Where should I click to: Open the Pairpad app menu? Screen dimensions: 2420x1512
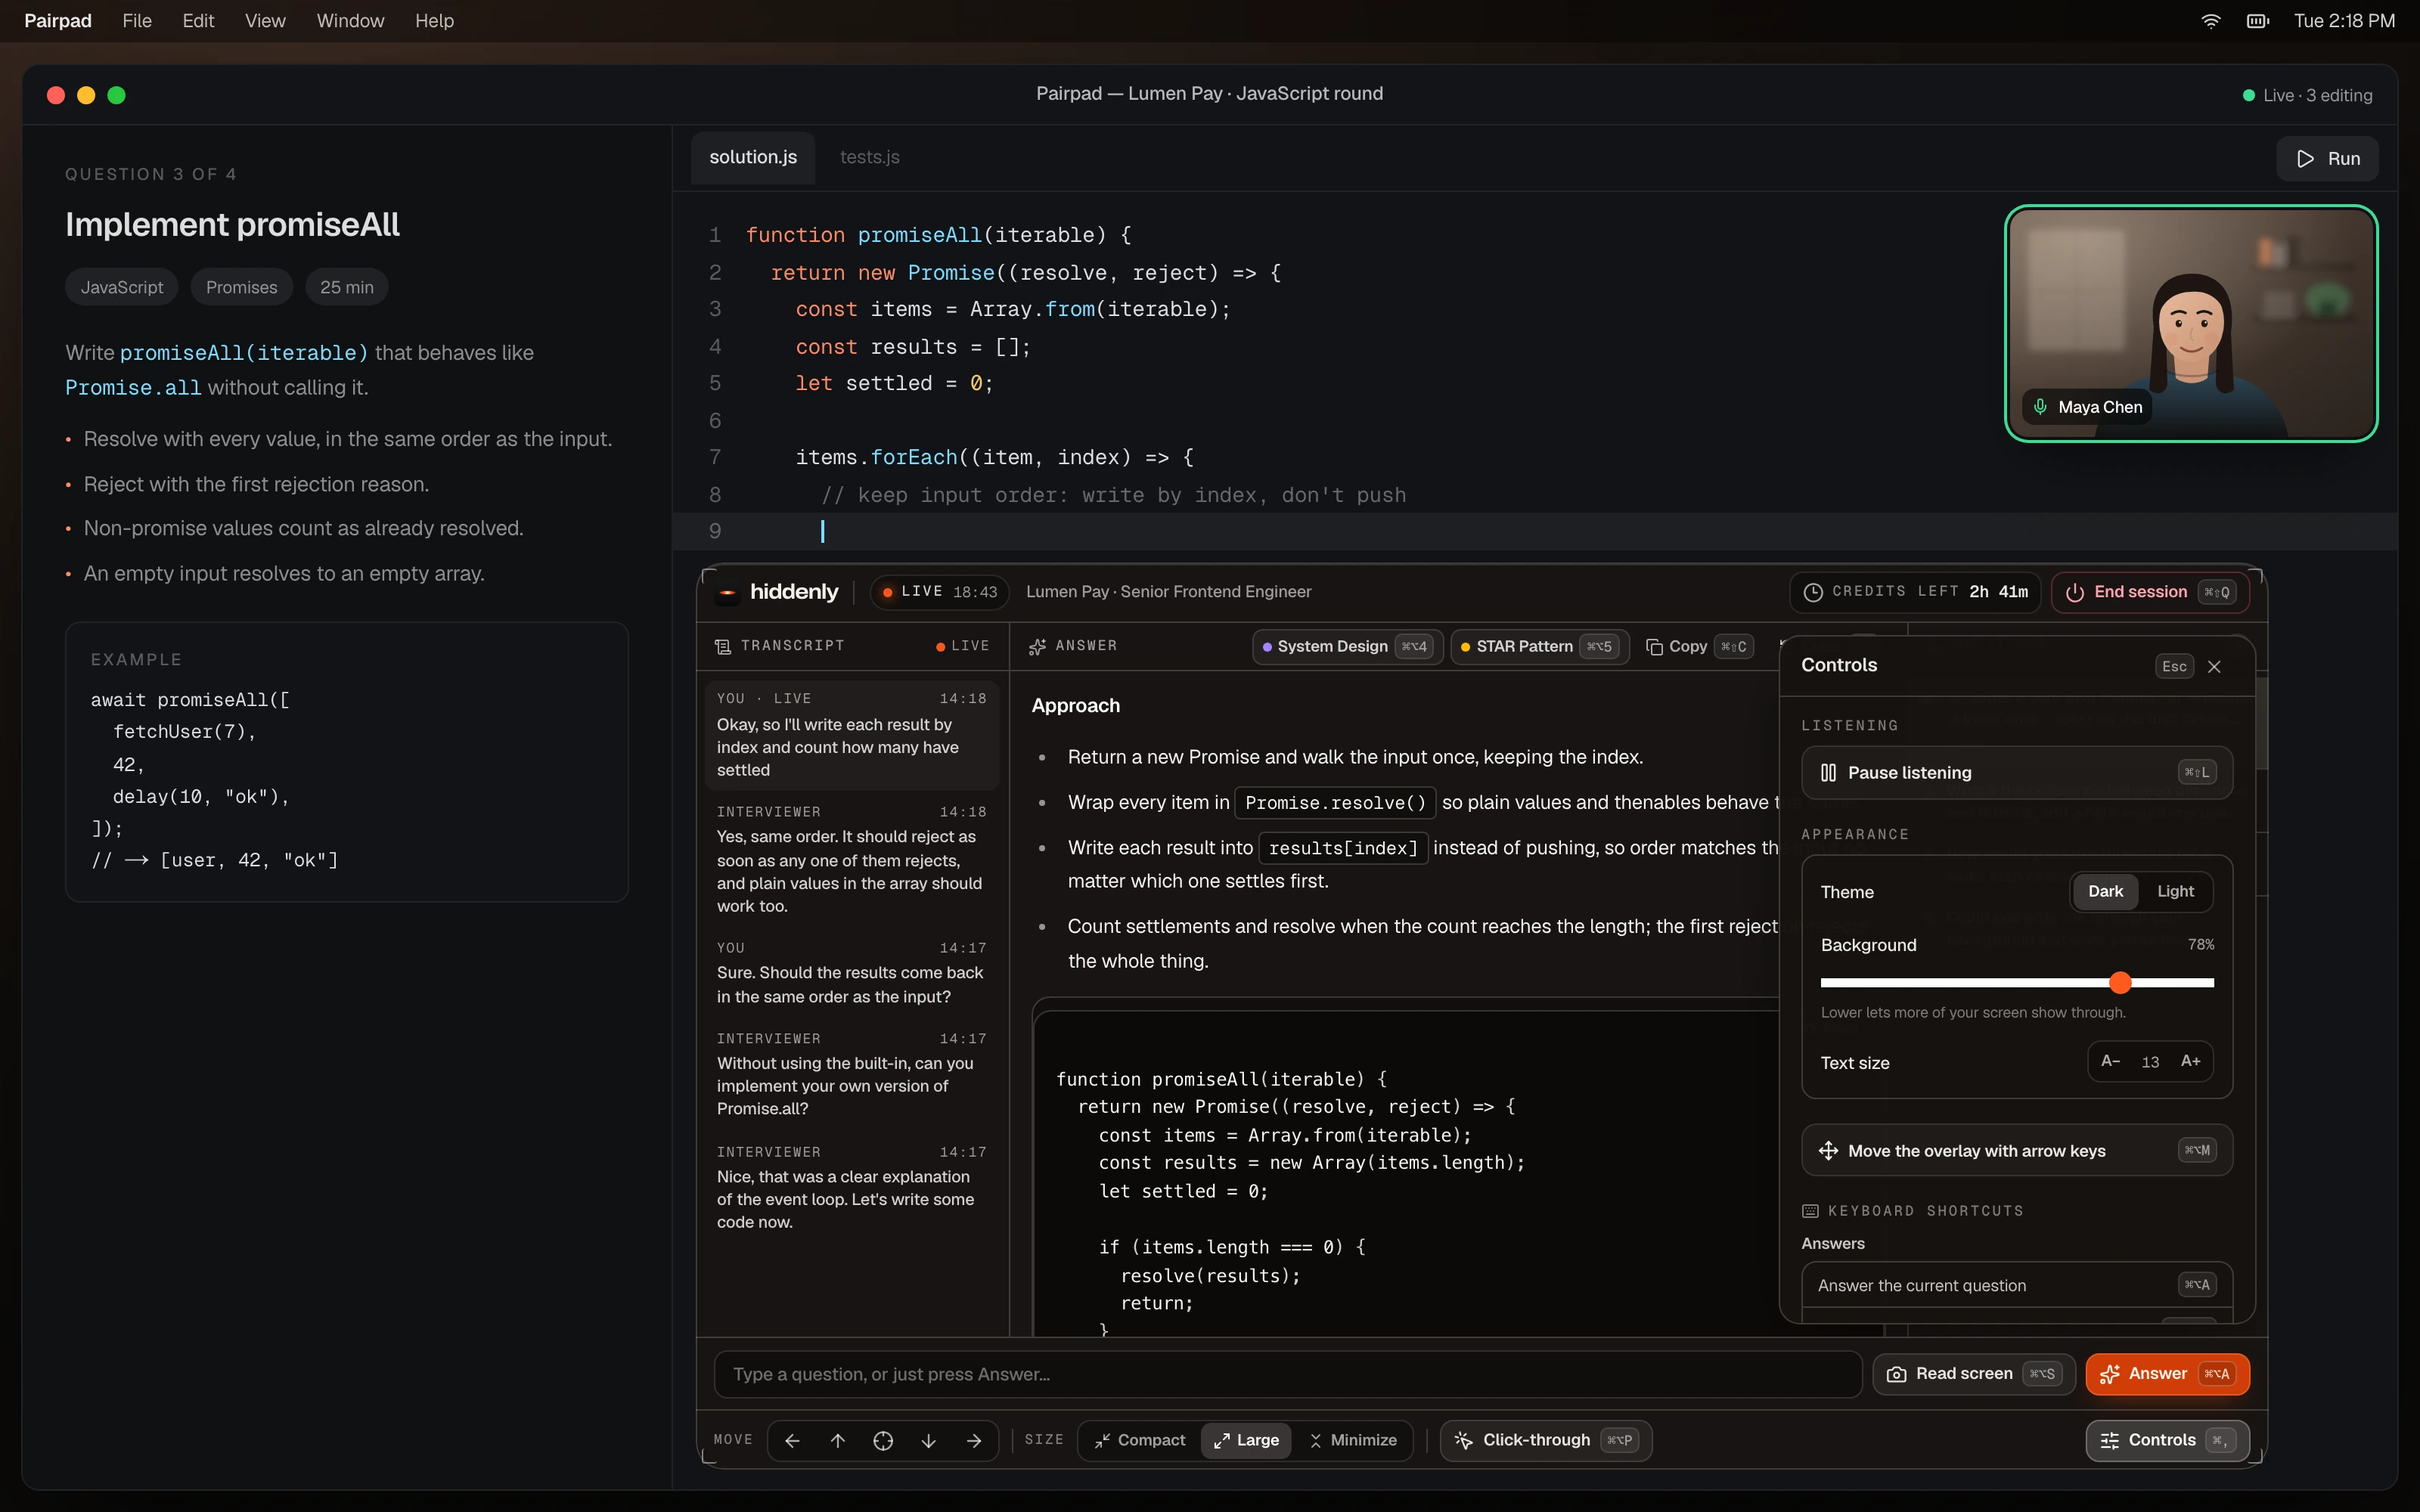[x=58, y=21]
